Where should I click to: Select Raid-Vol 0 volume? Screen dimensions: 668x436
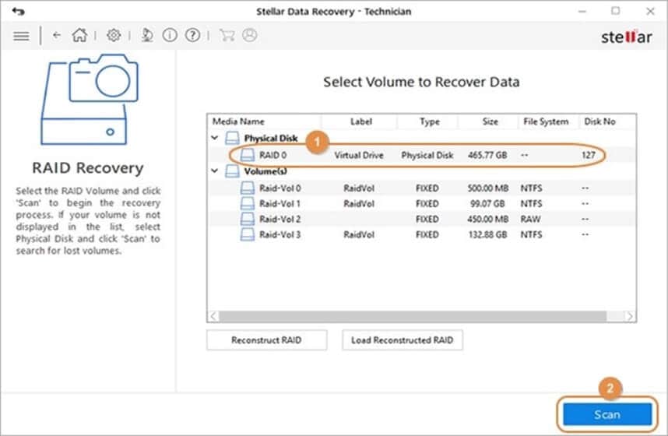422,188
